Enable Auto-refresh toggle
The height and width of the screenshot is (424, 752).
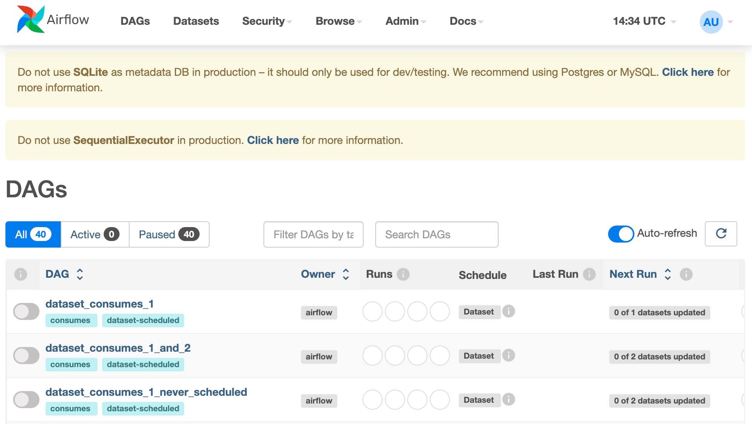tap(620, 233)
